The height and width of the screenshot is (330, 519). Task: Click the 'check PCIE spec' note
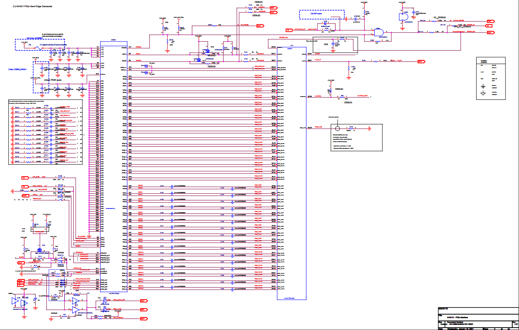(x=52, y=80)
